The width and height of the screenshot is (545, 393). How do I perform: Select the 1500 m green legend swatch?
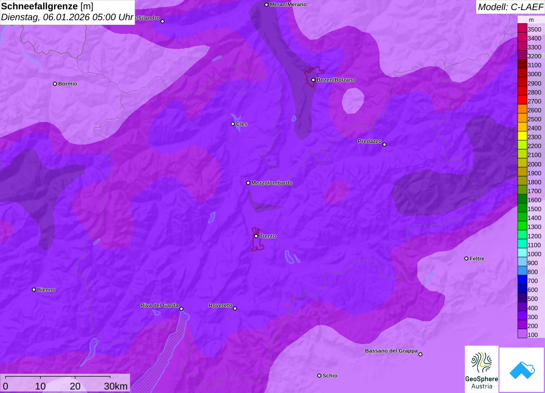(x=522, y=208)
